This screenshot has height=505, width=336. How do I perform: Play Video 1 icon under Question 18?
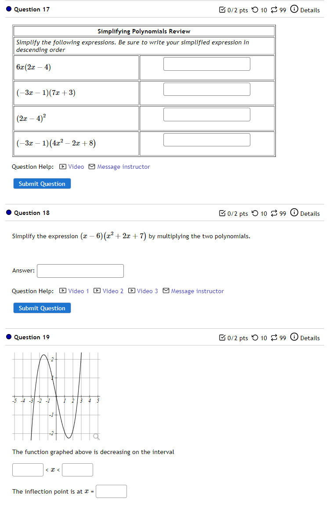pos(62,291)
